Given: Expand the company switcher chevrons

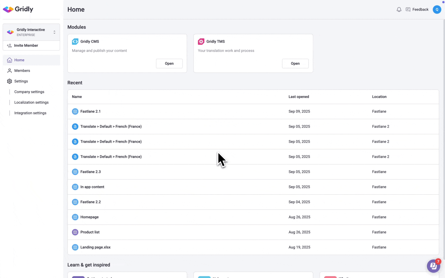Looking at the screenshot, I should click(x=54, y=32).
